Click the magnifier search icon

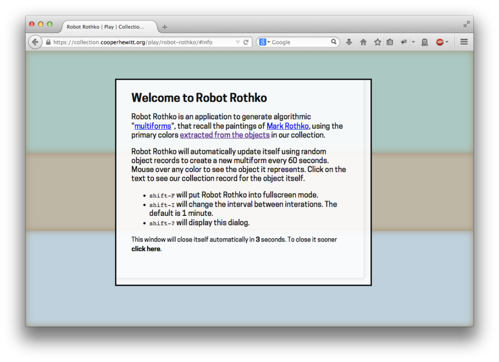(x=333, y=42)
